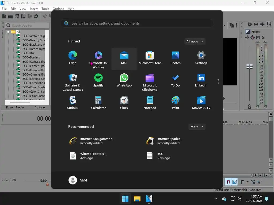This screenshot has height=205, width=274.
Task: Solo the Master bus with S button
Action: 263,37
